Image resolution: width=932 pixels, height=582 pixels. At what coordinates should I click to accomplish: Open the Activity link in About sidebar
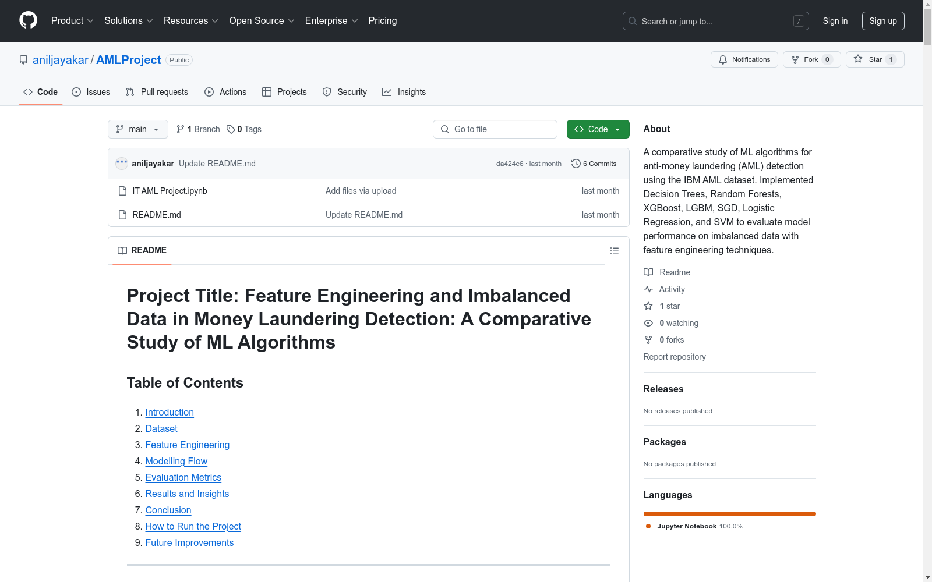(664, 289)
